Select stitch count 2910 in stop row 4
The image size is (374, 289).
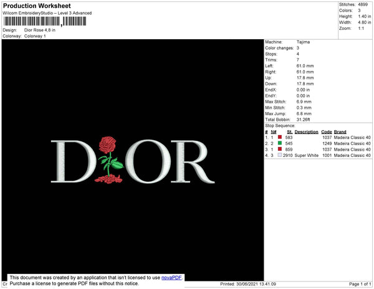click(x=287, y=155)
